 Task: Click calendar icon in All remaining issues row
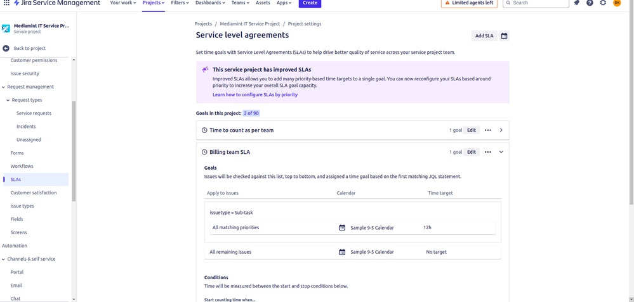point(342,252)
